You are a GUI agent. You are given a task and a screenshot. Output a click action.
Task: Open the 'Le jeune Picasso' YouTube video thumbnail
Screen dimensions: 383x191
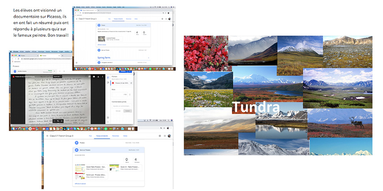[102, 39]
